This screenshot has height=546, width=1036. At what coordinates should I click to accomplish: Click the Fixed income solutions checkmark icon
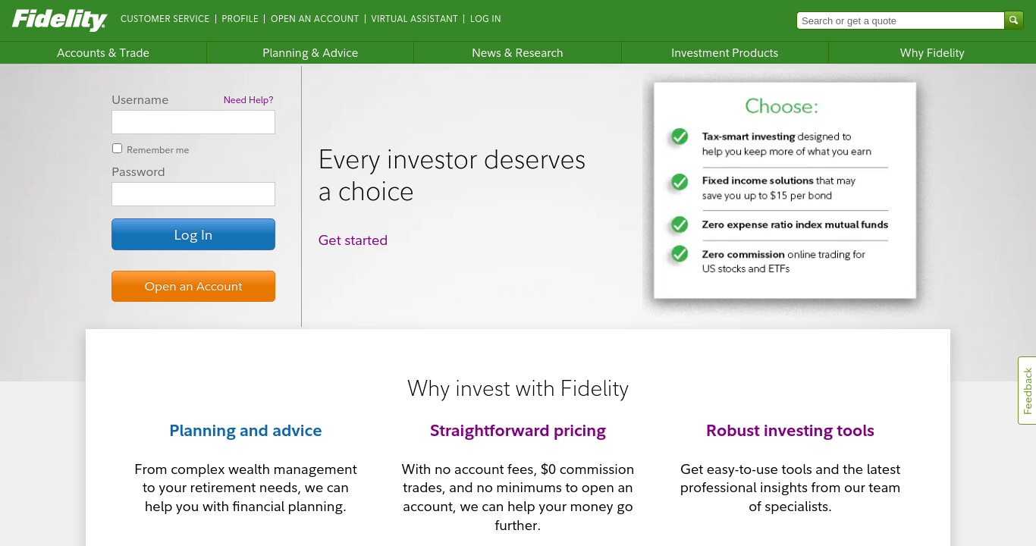click(x=680, y=182)
